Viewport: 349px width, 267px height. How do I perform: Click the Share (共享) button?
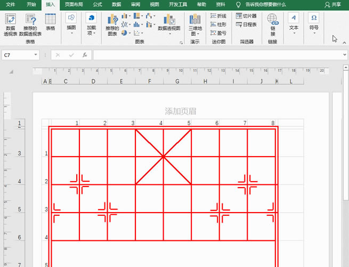click(x=333, y=4)
